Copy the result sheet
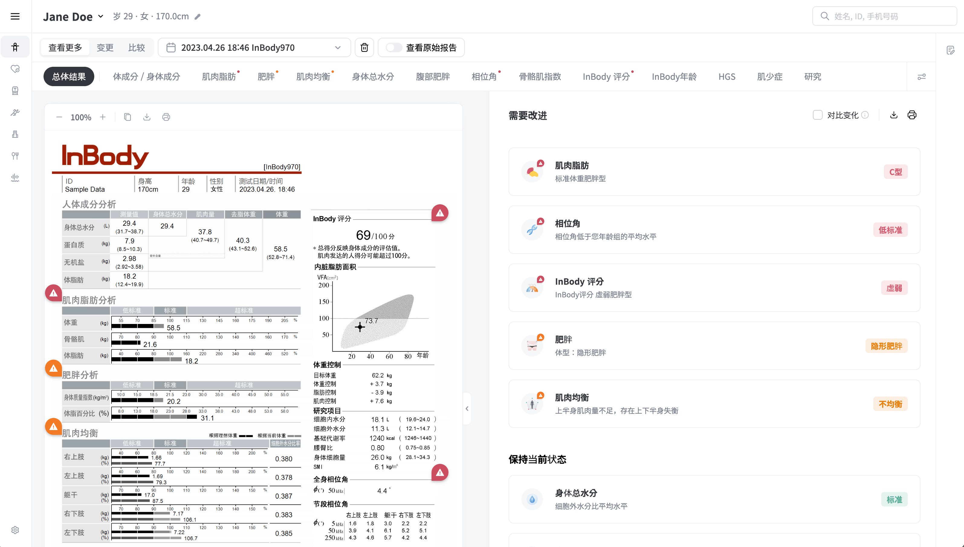The width and height of the screenshot is (964, 547). pyautogui.click(x=127, y=117)
